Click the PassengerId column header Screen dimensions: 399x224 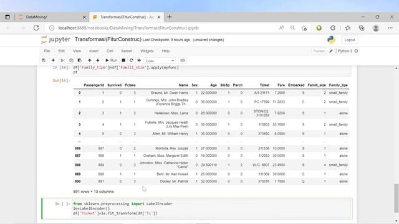[94, 85]
